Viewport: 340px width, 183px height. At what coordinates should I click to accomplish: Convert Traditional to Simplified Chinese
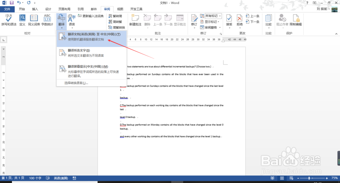pos(115,16)
